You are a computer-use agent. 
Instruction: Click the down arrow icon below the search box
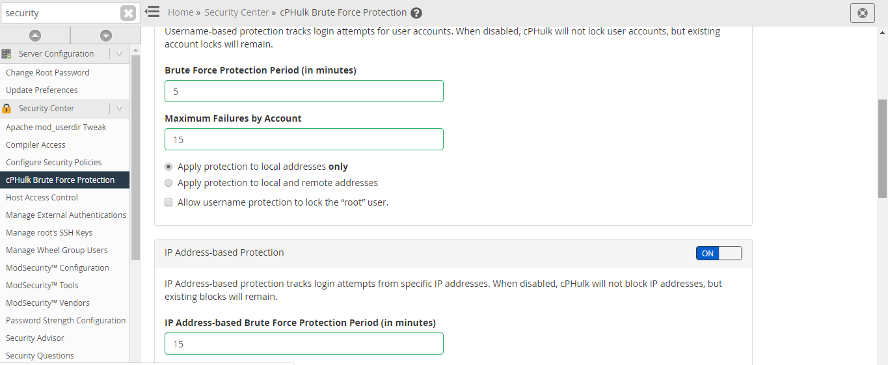[x=106, y=36]
